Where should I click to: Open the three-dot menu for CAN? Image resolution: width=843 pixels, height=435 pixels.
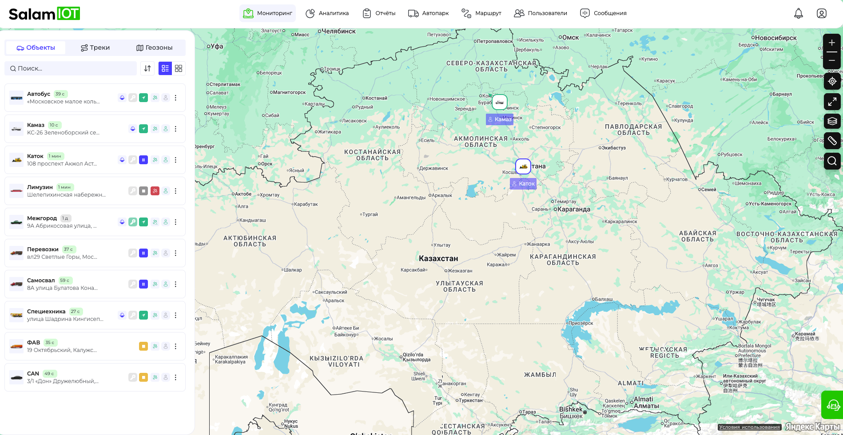(175, 377)
